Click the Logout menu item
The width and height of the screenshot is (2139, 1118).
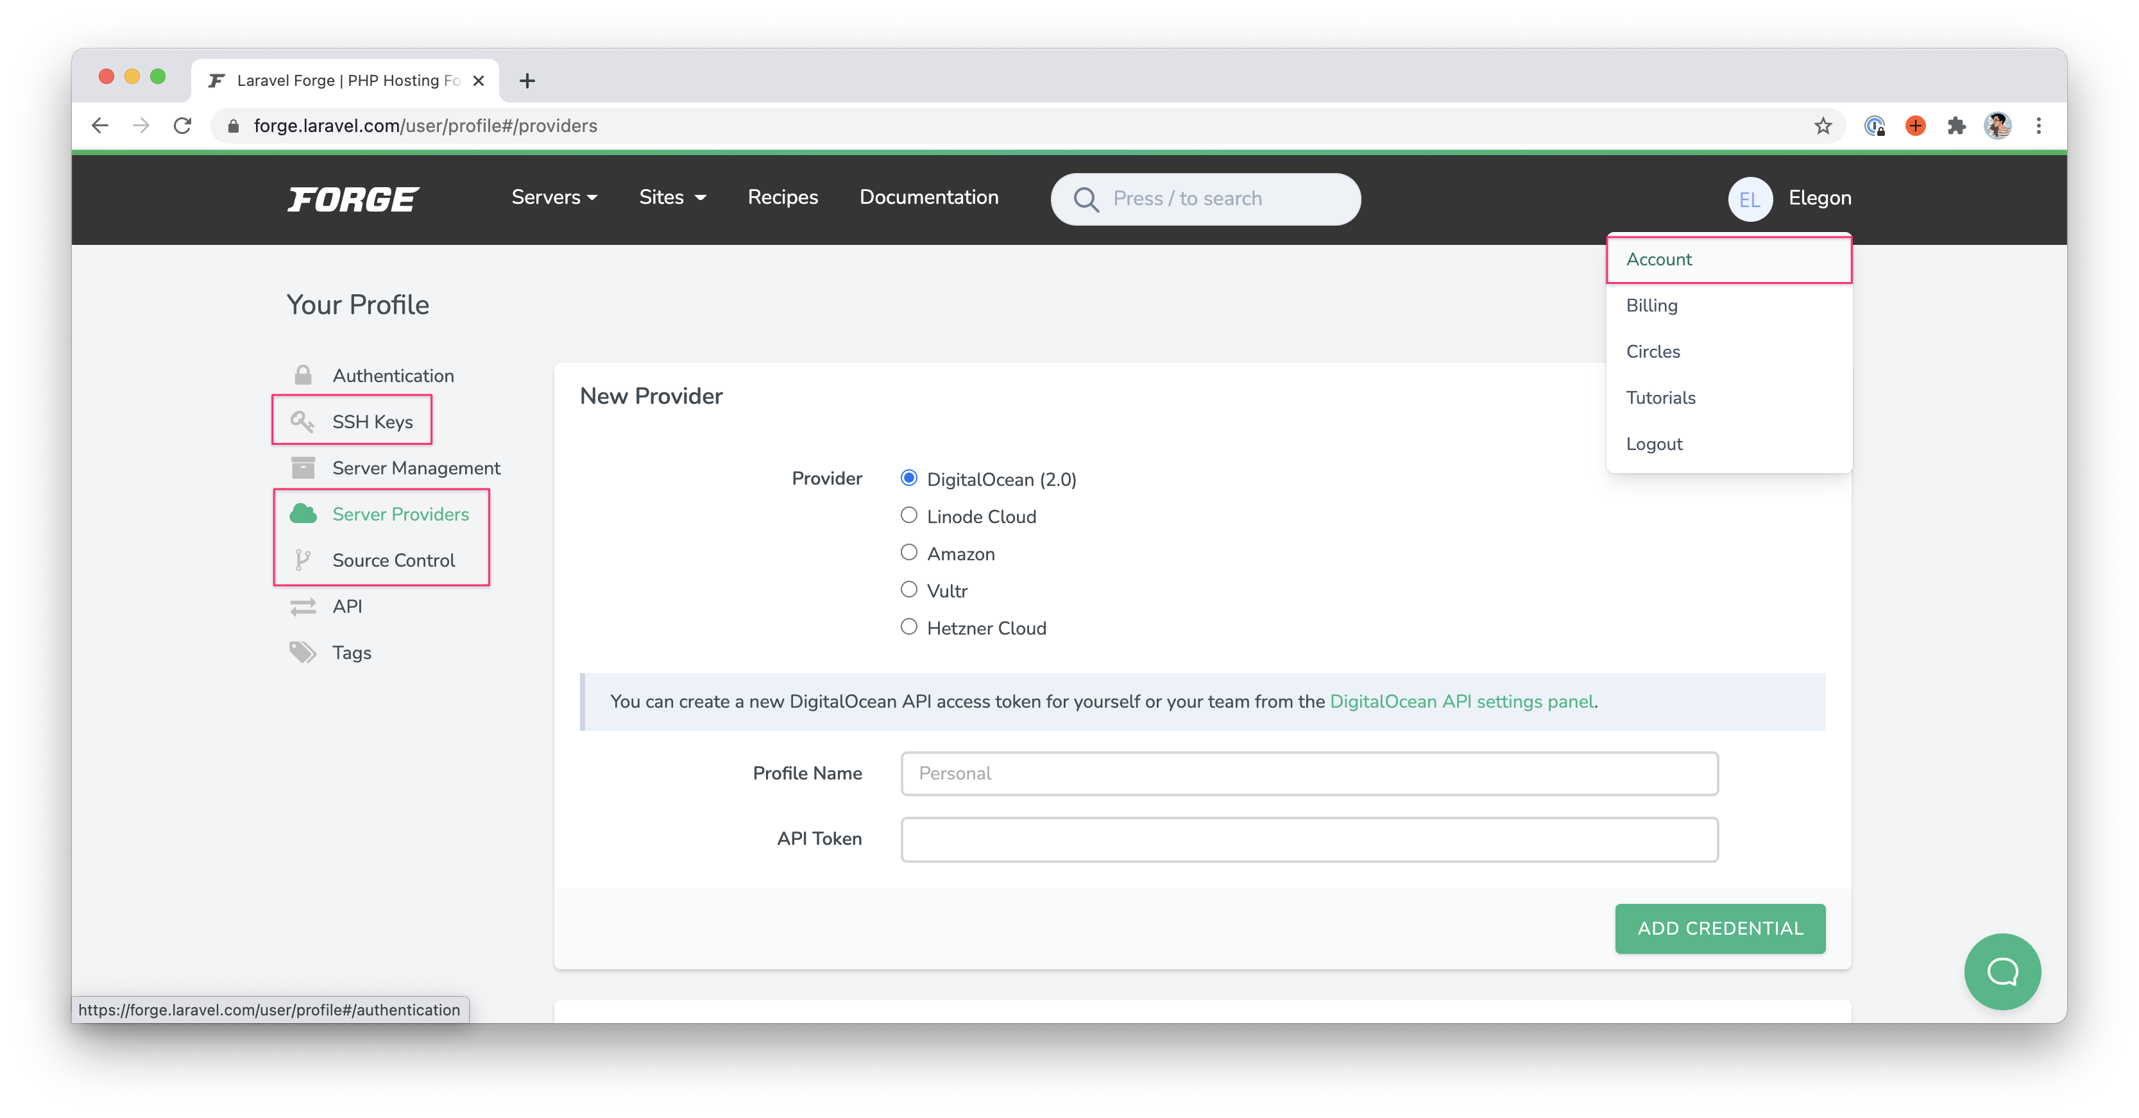click(1655, 444)
